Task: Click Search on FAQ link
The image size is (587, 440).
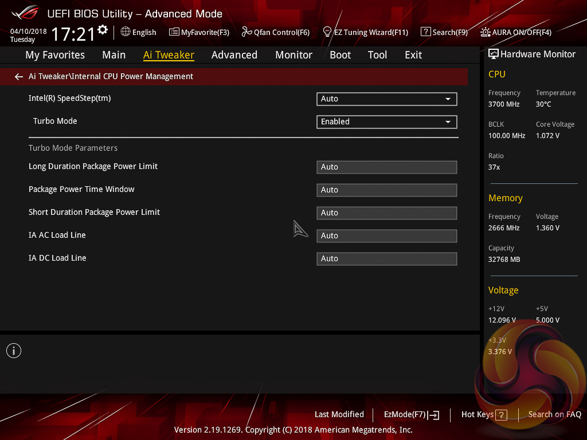Action: click(554, 414)
